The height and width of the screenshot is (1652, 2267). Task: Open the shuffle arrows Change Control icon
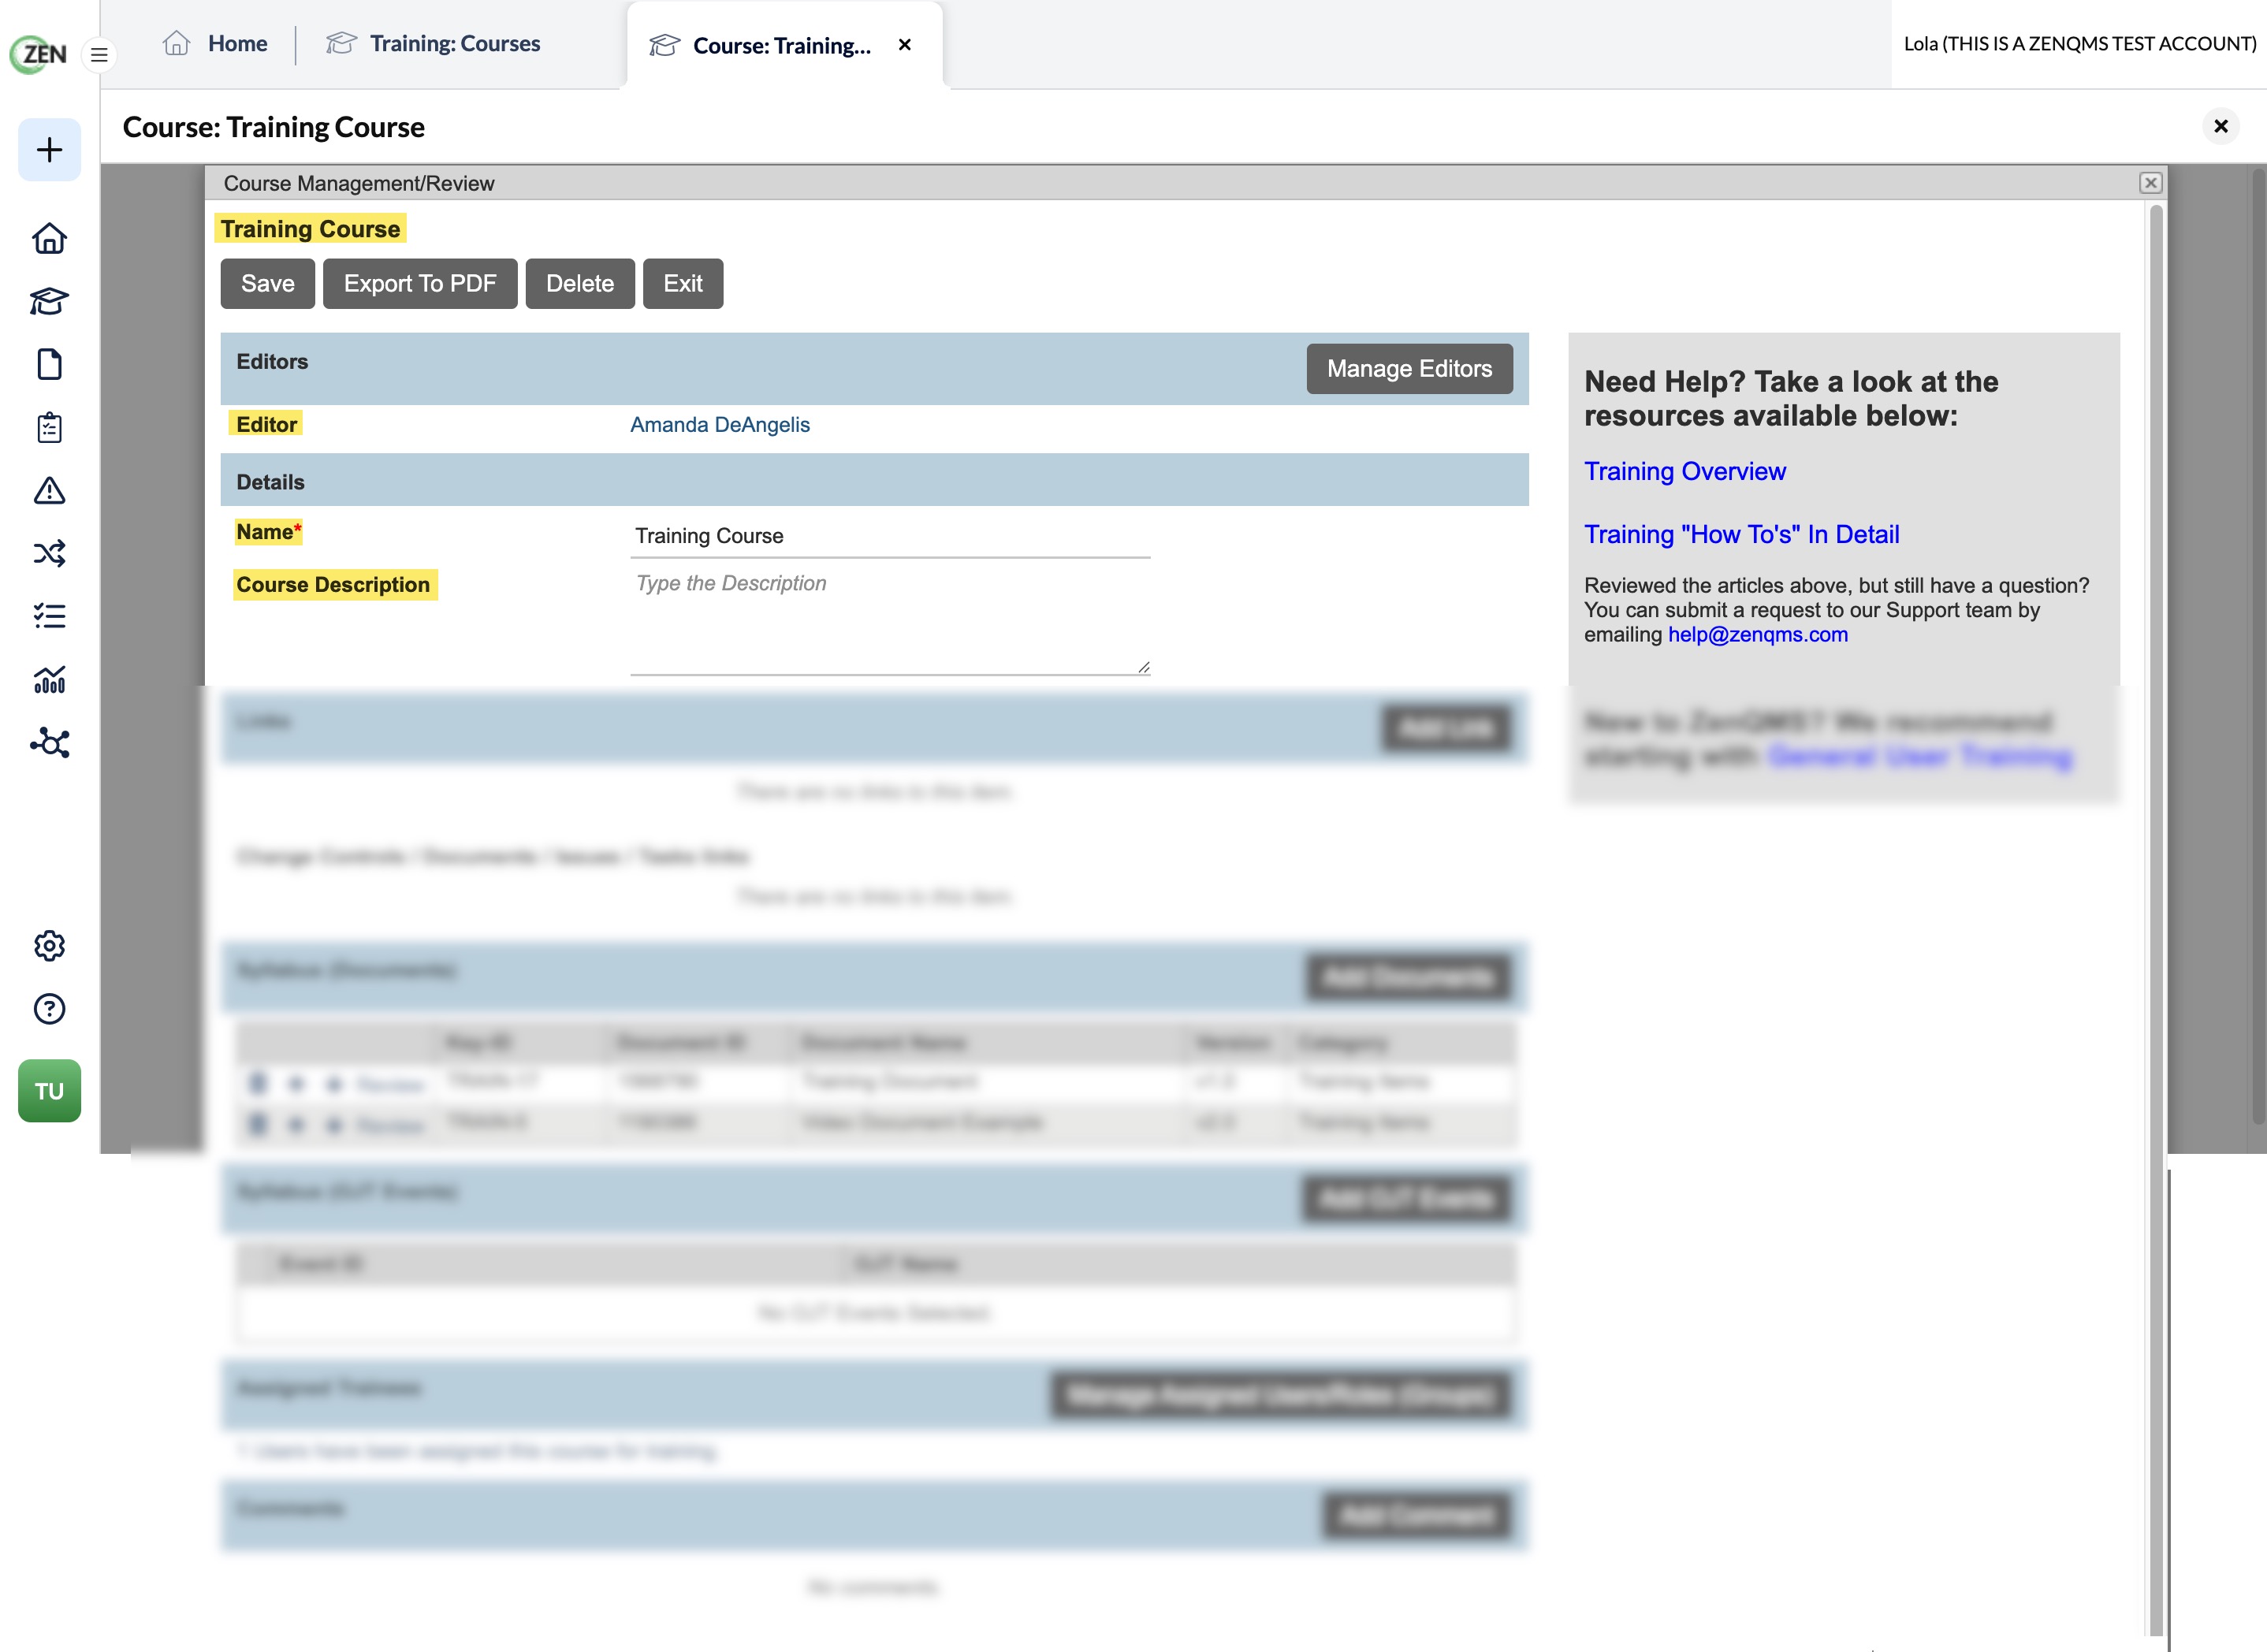pos(49,553)
